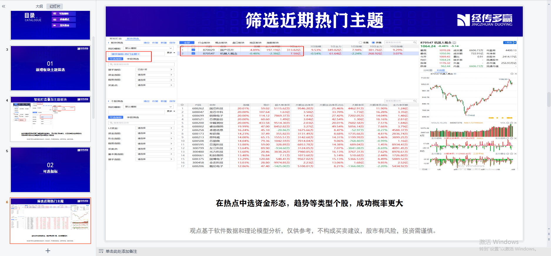Select the text 在热点中选资金形态，趋势等类型个股

pos(282,203)
